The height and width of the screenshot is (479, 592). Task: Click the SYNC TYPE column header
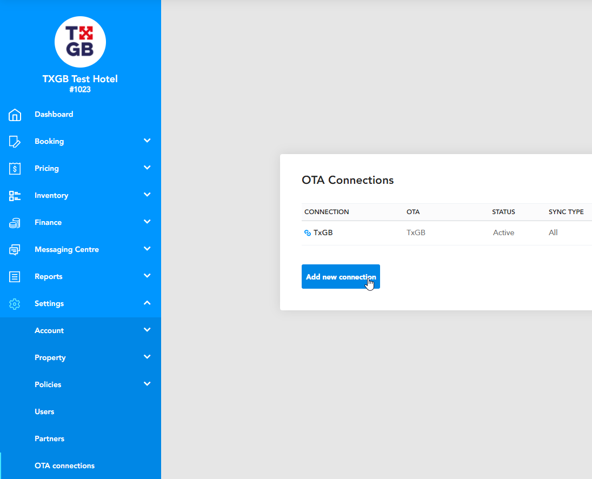(x=566, y=212)
